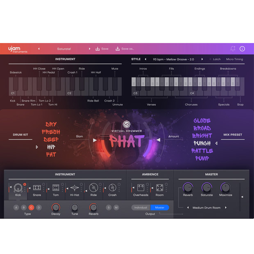The width and height of the screenshot is (254, 254).
Task: Toggle the Overheads power indicator
Action: click(x=147, y=184)
